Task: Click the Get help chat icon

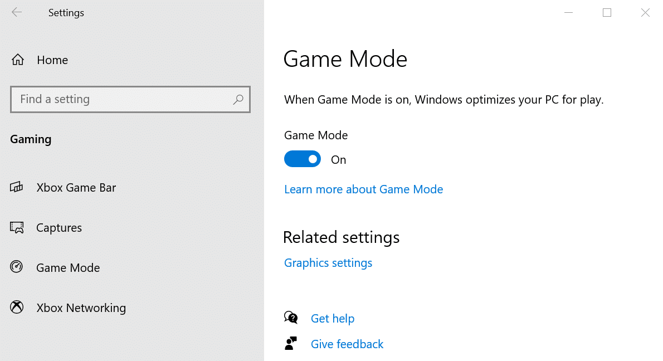Action: pos(291,318)
